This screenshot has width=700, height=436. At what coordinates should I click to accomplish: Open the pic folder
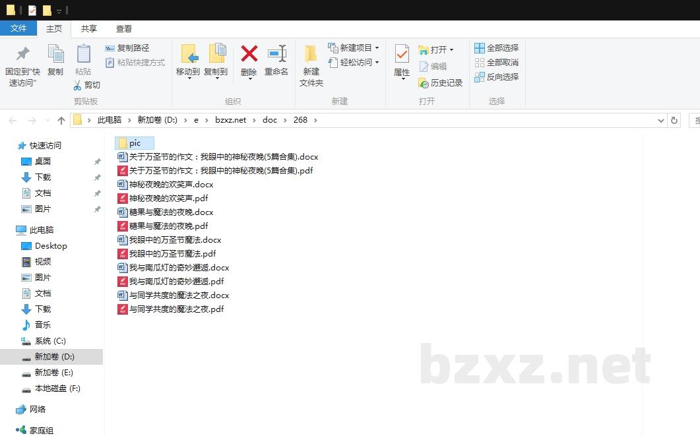[134, 142]
